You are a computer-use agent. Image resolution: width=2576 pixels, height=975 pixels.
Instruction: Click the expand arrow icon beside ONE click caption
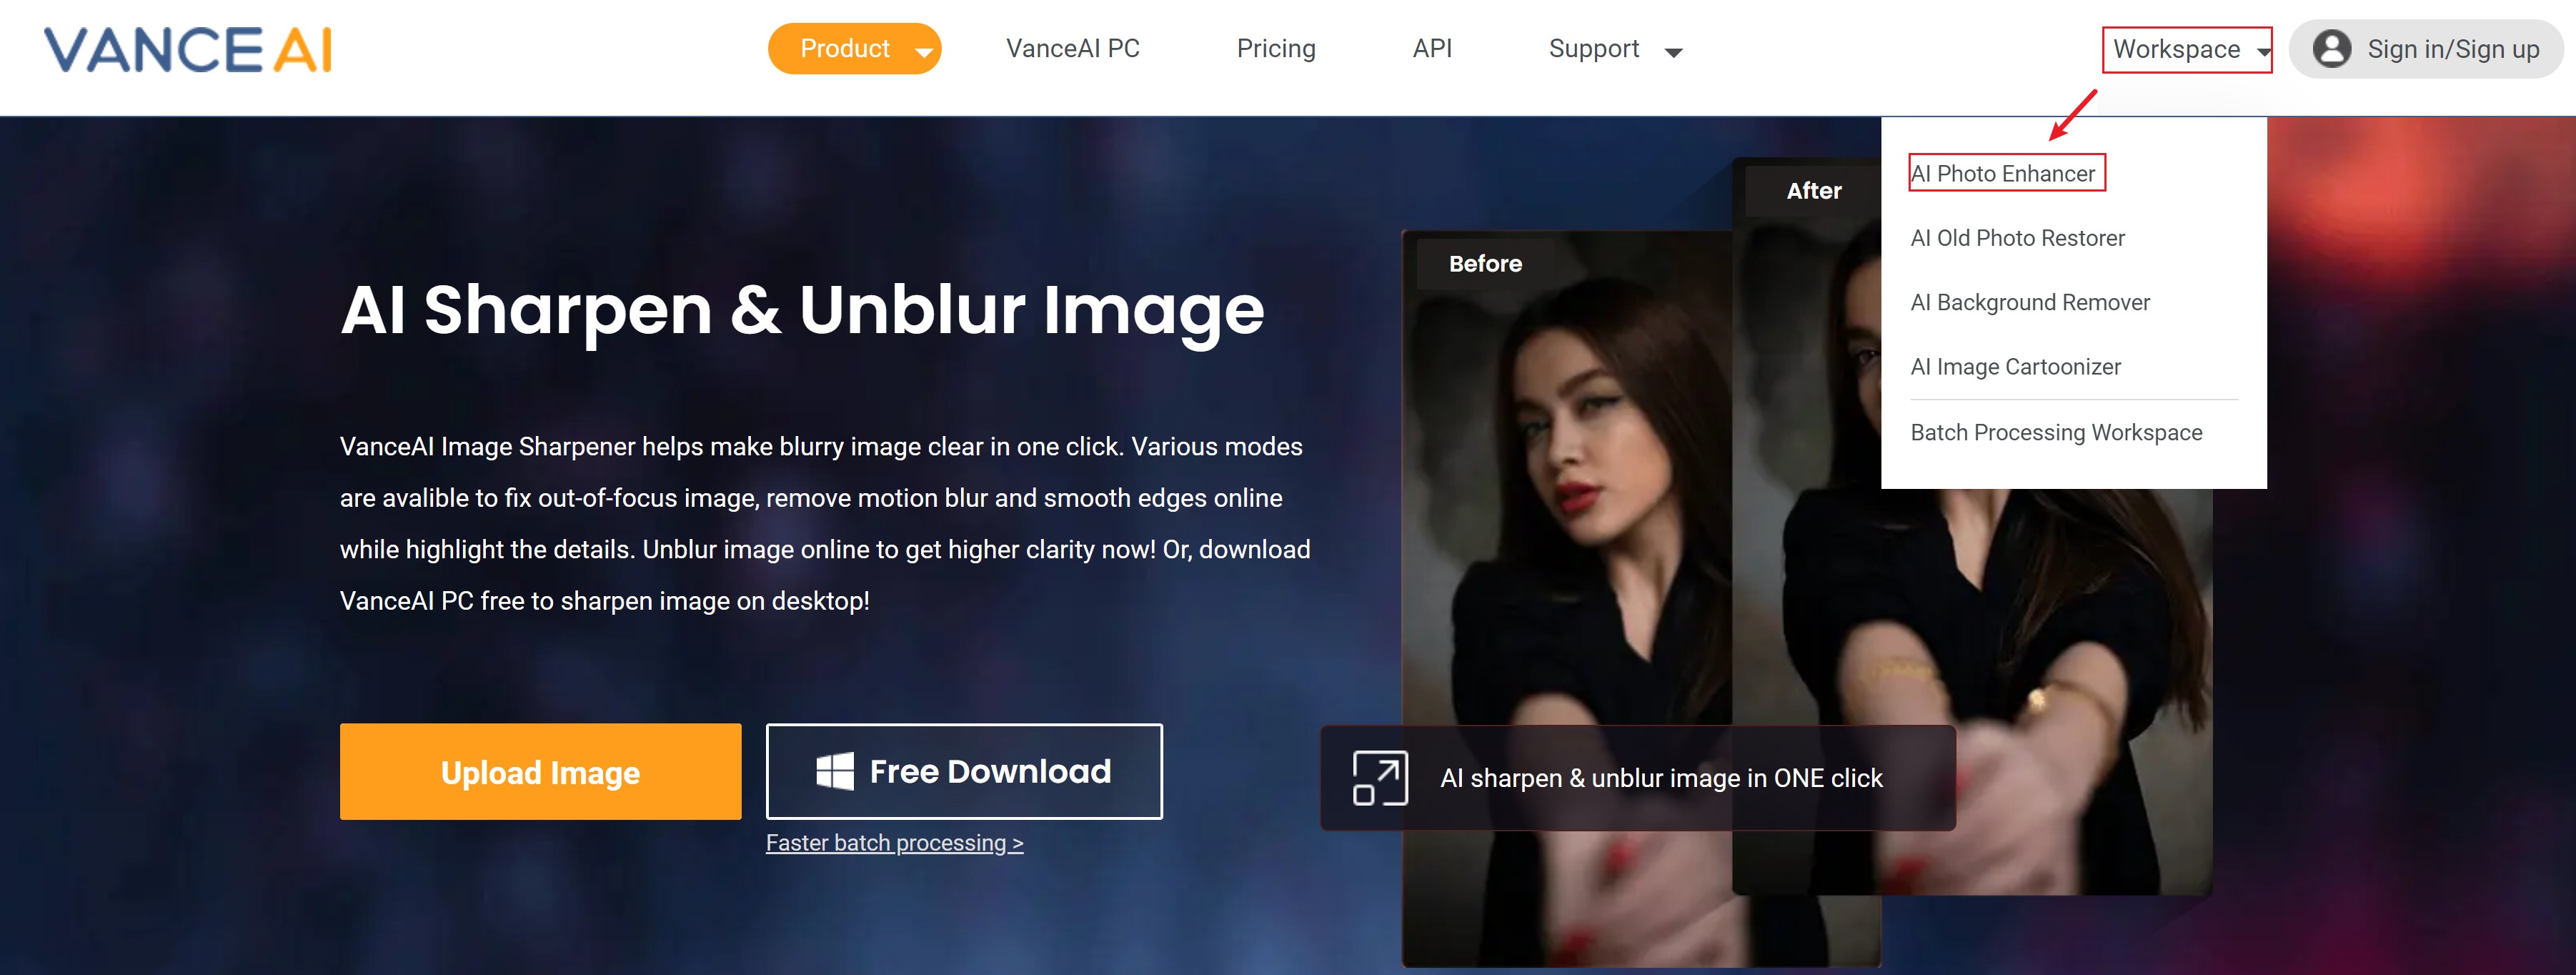pos(1380,778)
